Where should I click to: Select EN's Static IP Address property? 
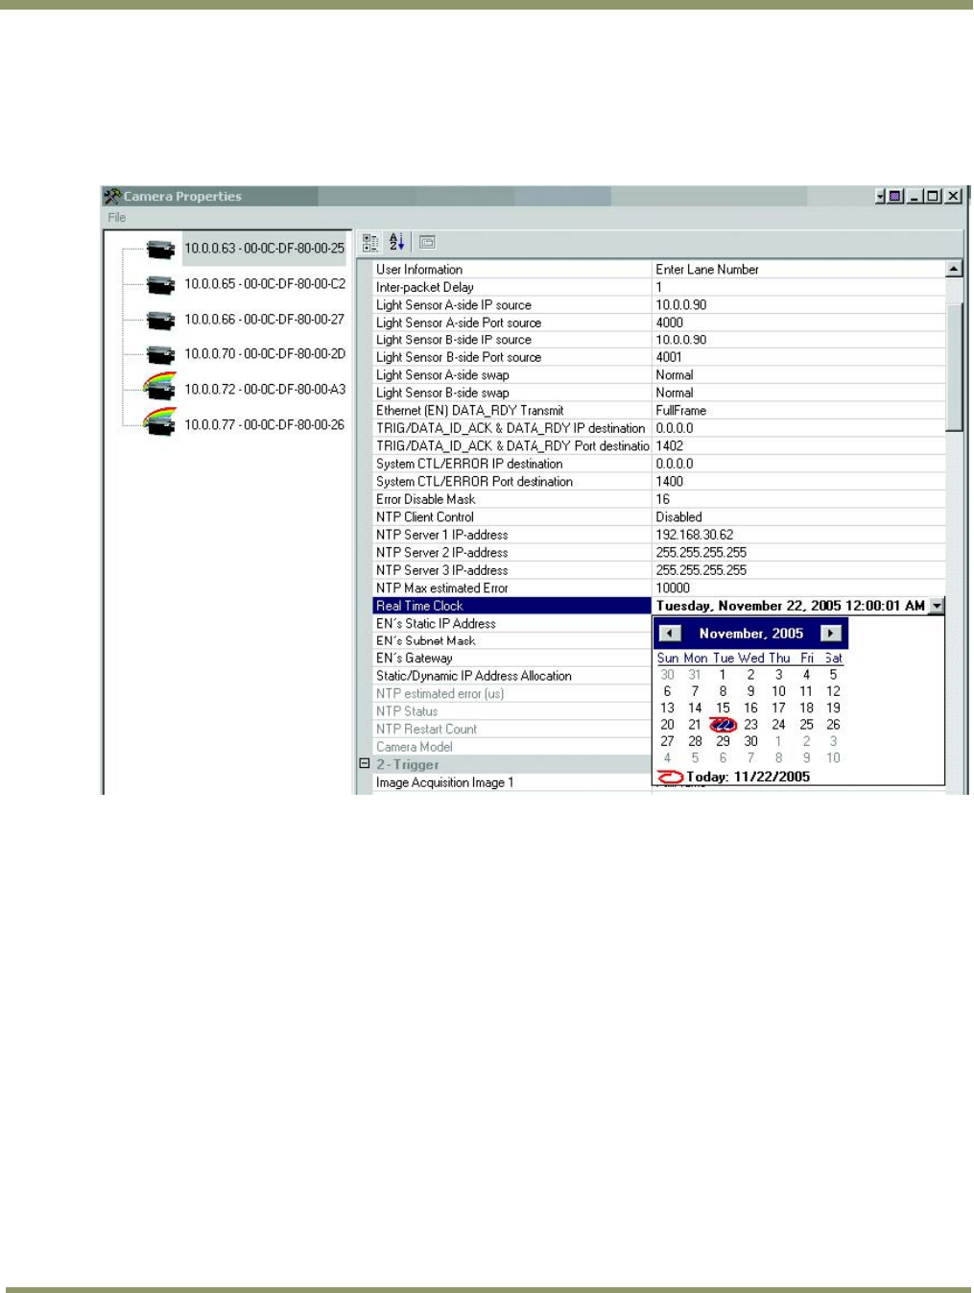point(511,624)
